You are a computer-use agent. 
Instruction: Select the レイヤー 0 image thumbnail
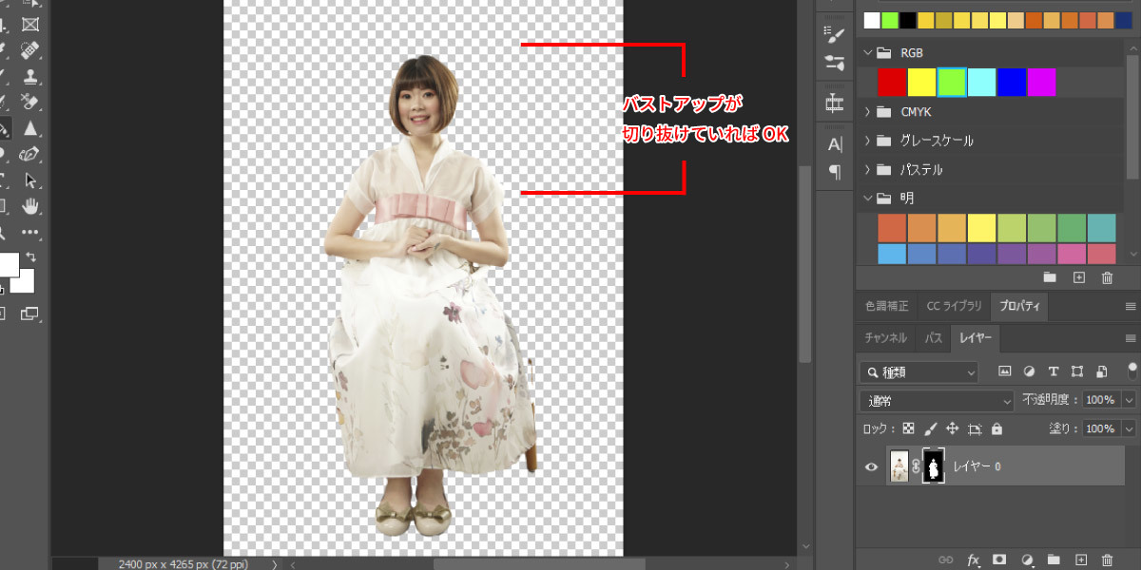pyautogui.click(x=899, y=466)
